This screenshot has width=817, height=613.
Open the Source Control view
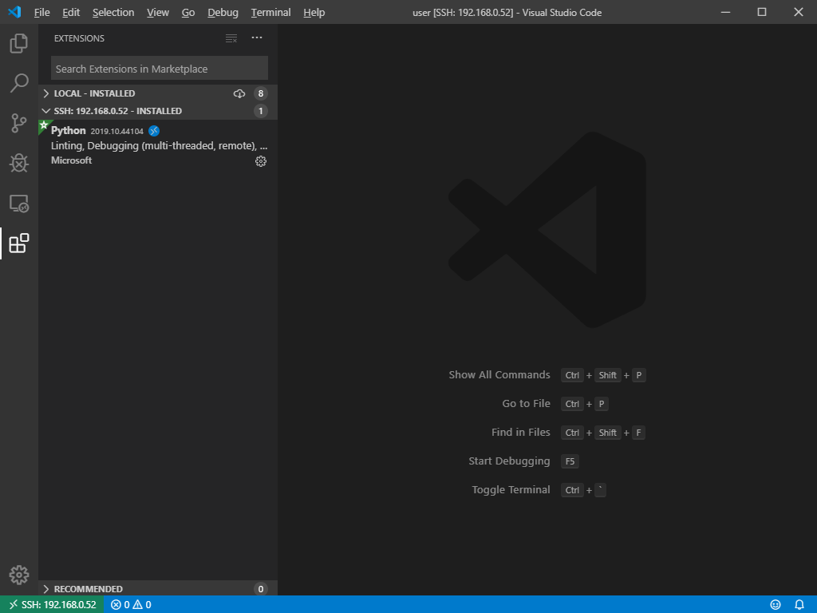tap(19, 124)
